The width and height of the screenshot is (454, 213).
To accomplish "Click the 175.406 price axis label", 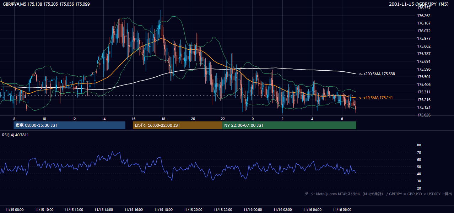I will 424,84.
